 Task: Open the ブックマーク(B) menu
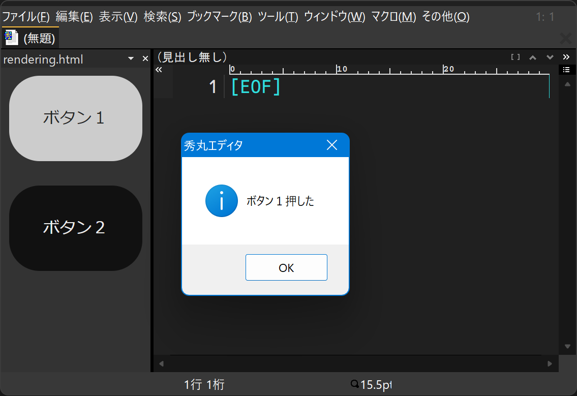click(219, 17)
